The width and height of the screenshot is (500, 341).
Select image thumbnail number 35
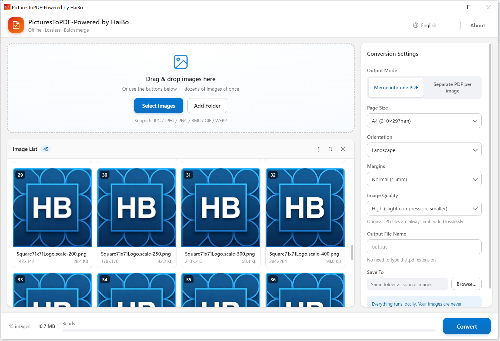[221, 290]
